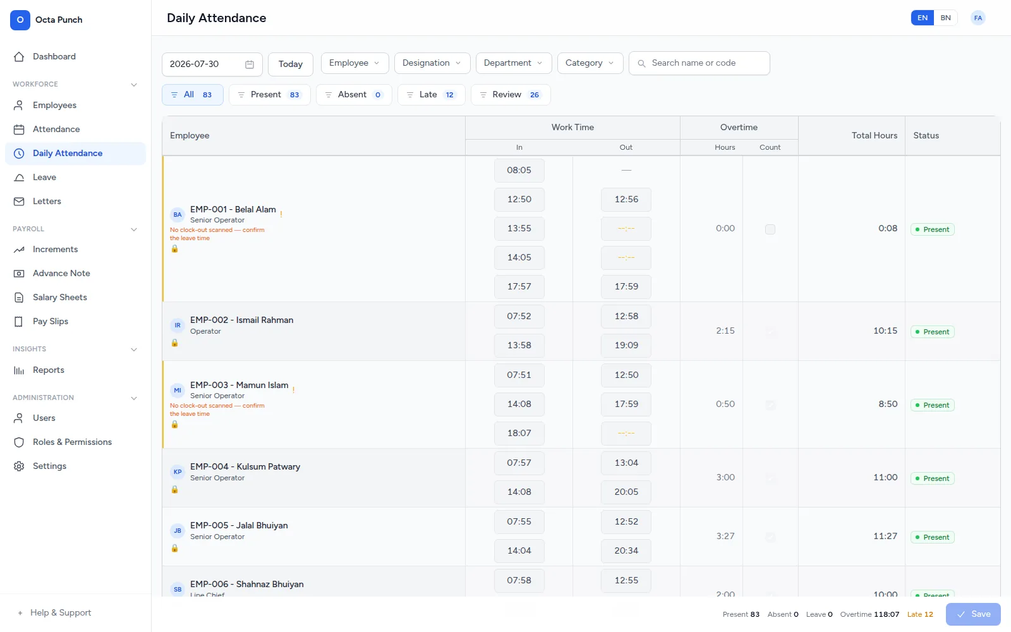1011x632 pixels.
Task: Click the Letters envelope icon
Action: click(x=19, y=201)
